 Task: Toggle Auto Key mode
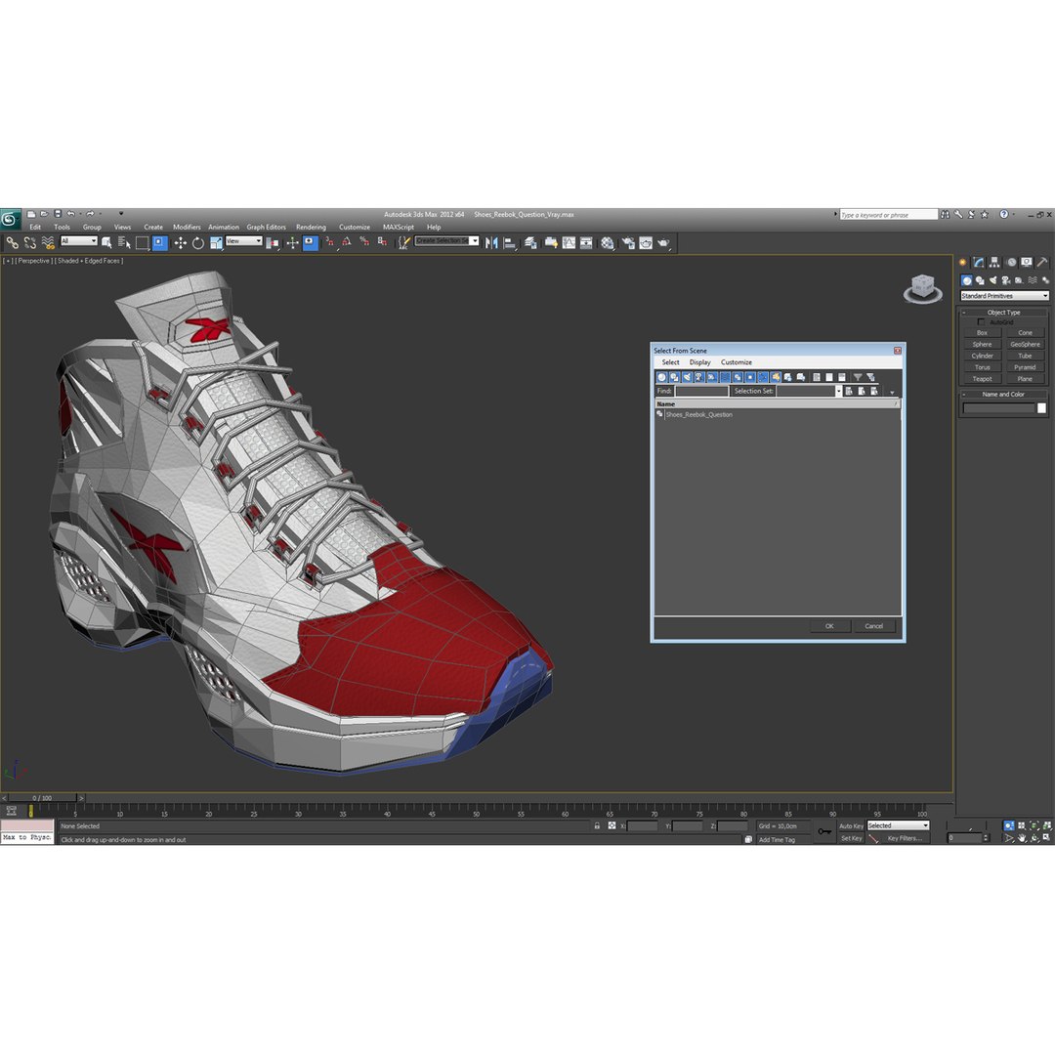(851, 826)
